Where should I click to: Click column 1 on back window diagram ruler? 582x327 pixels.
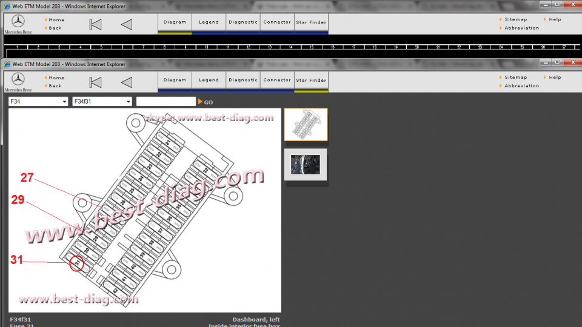[17, 47]
